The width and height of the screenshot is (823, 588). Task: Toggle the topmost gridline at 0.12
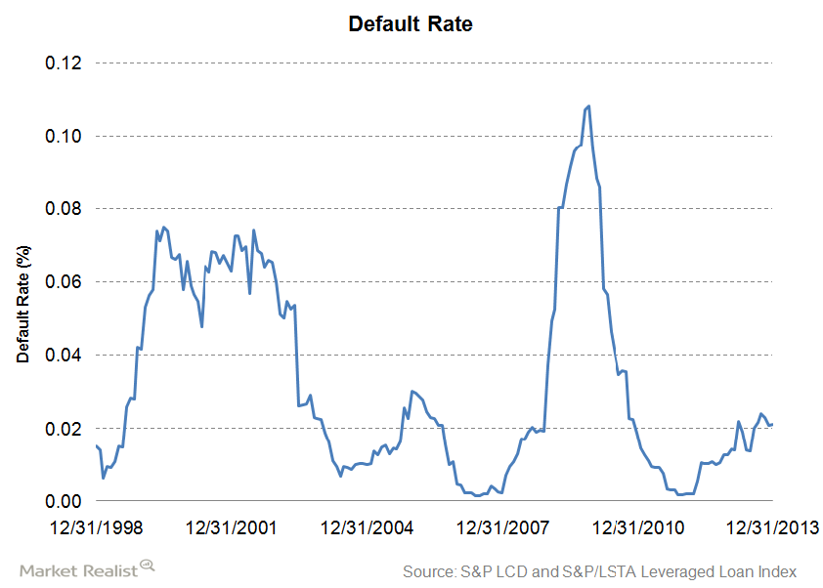(x=440, y=63)
